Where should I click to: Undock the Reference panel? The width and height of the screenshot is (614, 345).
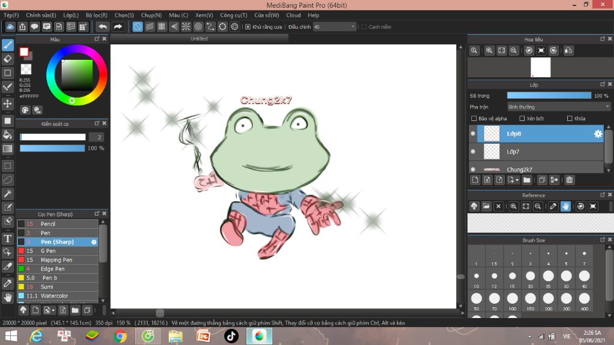tap(602, 195)
